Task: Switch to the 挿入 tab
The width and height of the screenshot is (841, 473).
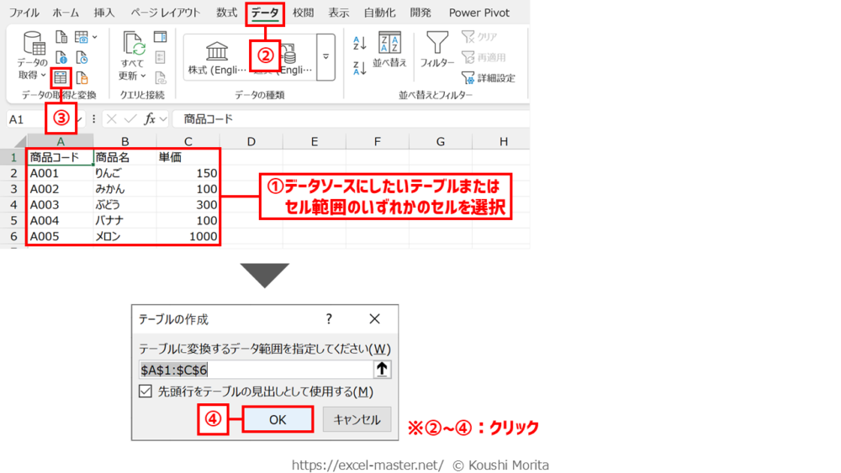Action: (x=104, y=13)
